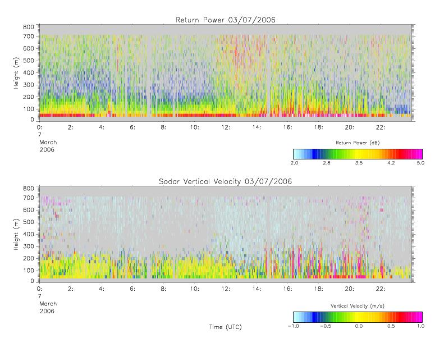
Task: Click the '18:' time tick under Vertical Velocity plot
Action: (318, 289)
